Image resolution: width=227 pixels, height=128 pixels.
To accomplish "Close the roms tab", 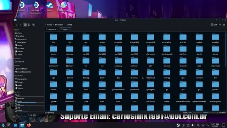I will (70, 30).
